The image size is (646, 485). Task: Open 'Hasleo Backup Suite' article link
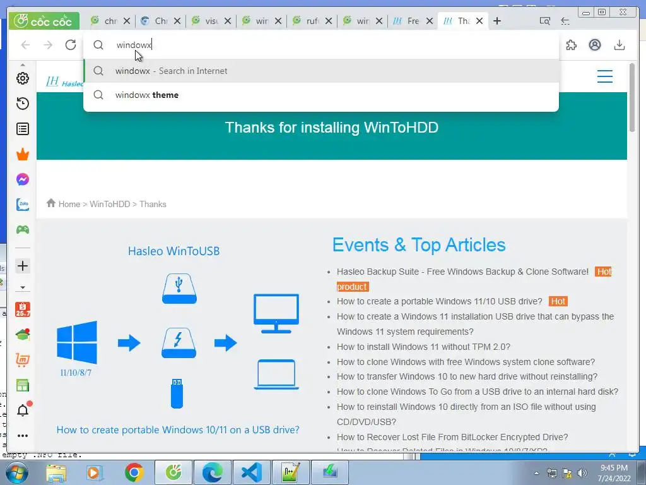tap(462, 272)
